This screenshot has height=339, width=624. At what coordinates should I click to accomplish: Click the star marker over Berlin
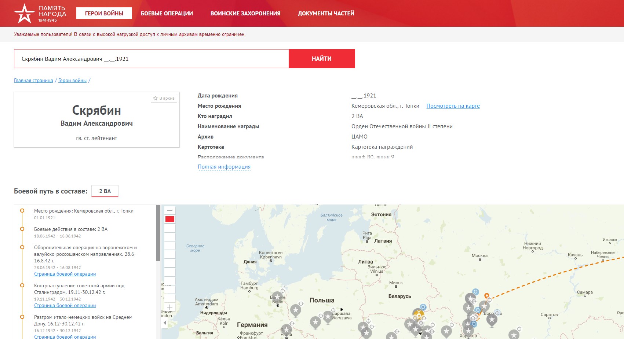(277, 297)
